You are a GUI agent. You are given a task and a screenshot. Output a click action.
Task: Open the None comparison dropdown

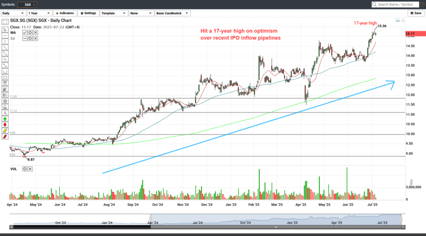point(141,13)
